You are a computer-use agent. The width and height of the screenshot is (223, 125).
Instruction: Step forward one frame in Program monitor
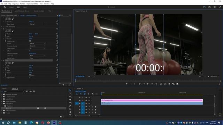(152, 84)
